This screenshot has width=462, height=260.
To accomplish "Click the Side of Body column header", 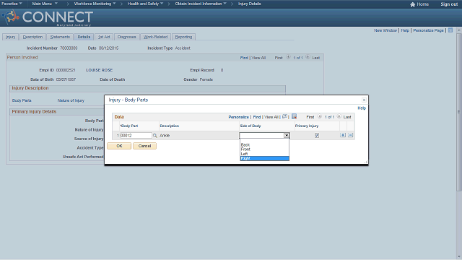I will 250,126.
